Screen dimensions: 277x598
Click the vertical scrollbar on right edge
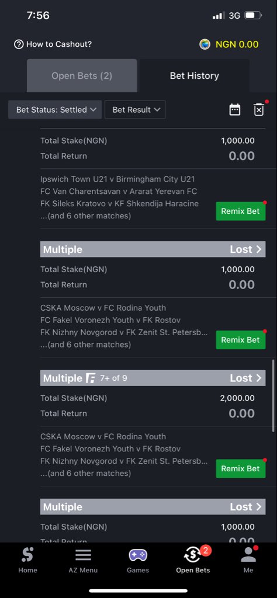pos(273,395)
